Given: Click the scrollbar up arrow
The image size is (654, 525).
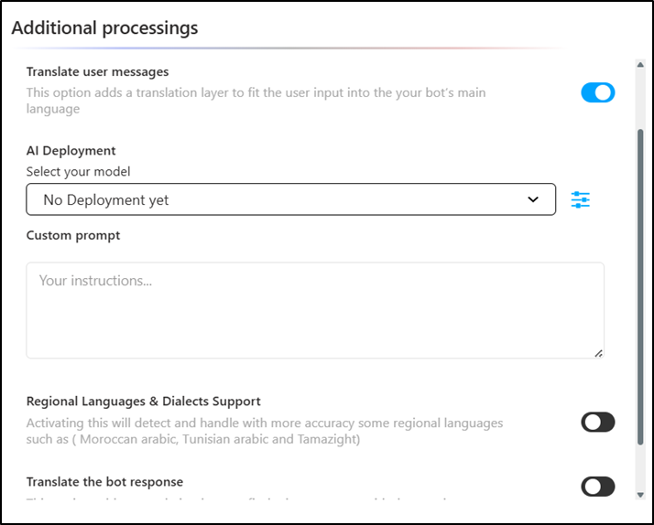Looking at the screenshot, I should point(640,65).
